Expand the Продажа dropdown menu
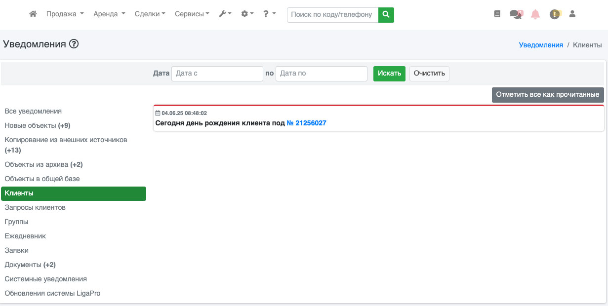Screen dimensions: 608x306 pos(65,14)
